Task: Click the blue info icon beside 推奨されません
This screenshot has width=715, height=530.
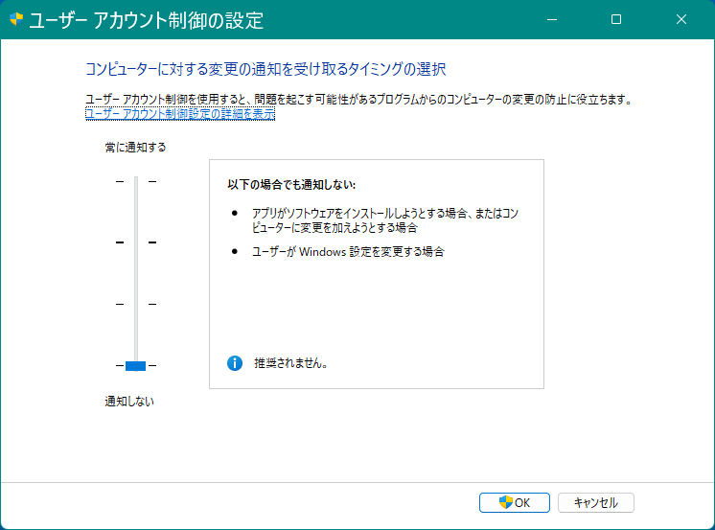Action: pos(235,363)
